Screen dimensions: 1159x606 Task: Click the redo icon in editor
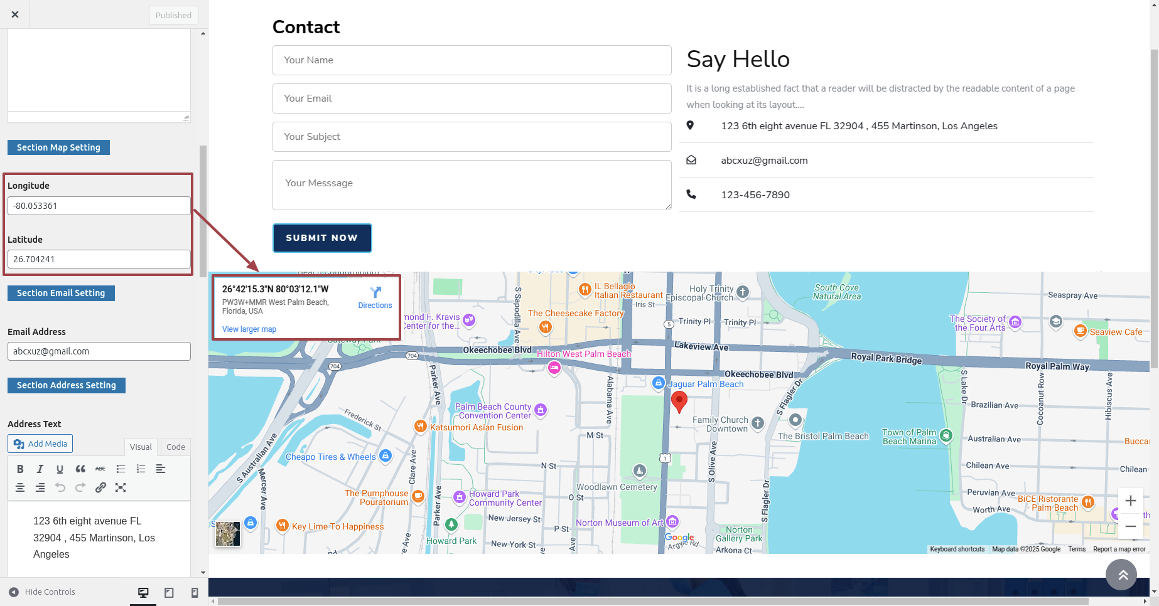click(80, 487)
